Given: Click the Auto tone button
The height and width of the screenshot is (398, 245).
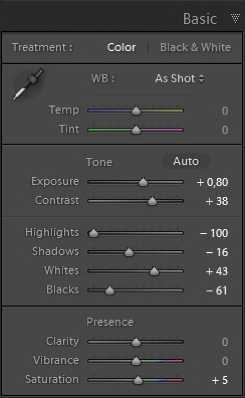Looking at the screenshot, I should tap(186, 161).
